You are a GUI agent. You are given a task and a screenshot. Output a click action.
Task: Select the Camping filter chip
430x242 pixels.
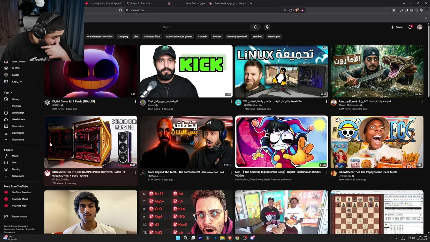click(x=123, y=37)
